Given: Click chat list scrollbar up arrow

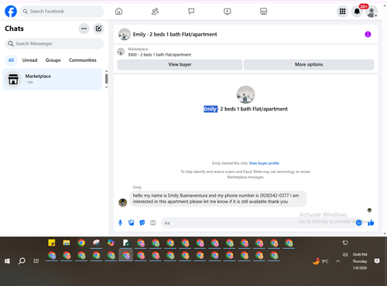Looking at the screenshot, I should (107, 71).
